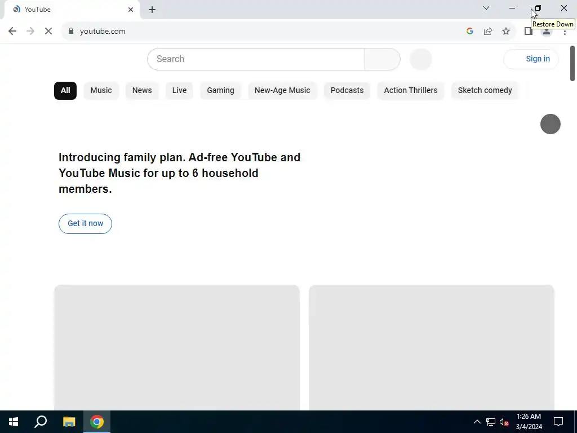
Task: Close the YouTube tab
Action: pyautogui.click(x=131, y=10)
